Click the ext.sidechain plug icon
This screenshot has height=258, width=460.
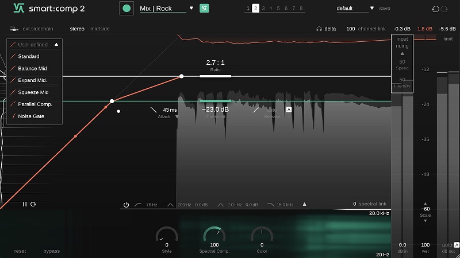[x=14, y=29]
